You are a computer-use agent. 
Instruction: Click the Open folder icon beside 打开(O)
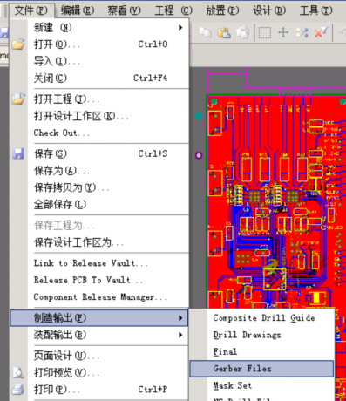coord(18,44)
